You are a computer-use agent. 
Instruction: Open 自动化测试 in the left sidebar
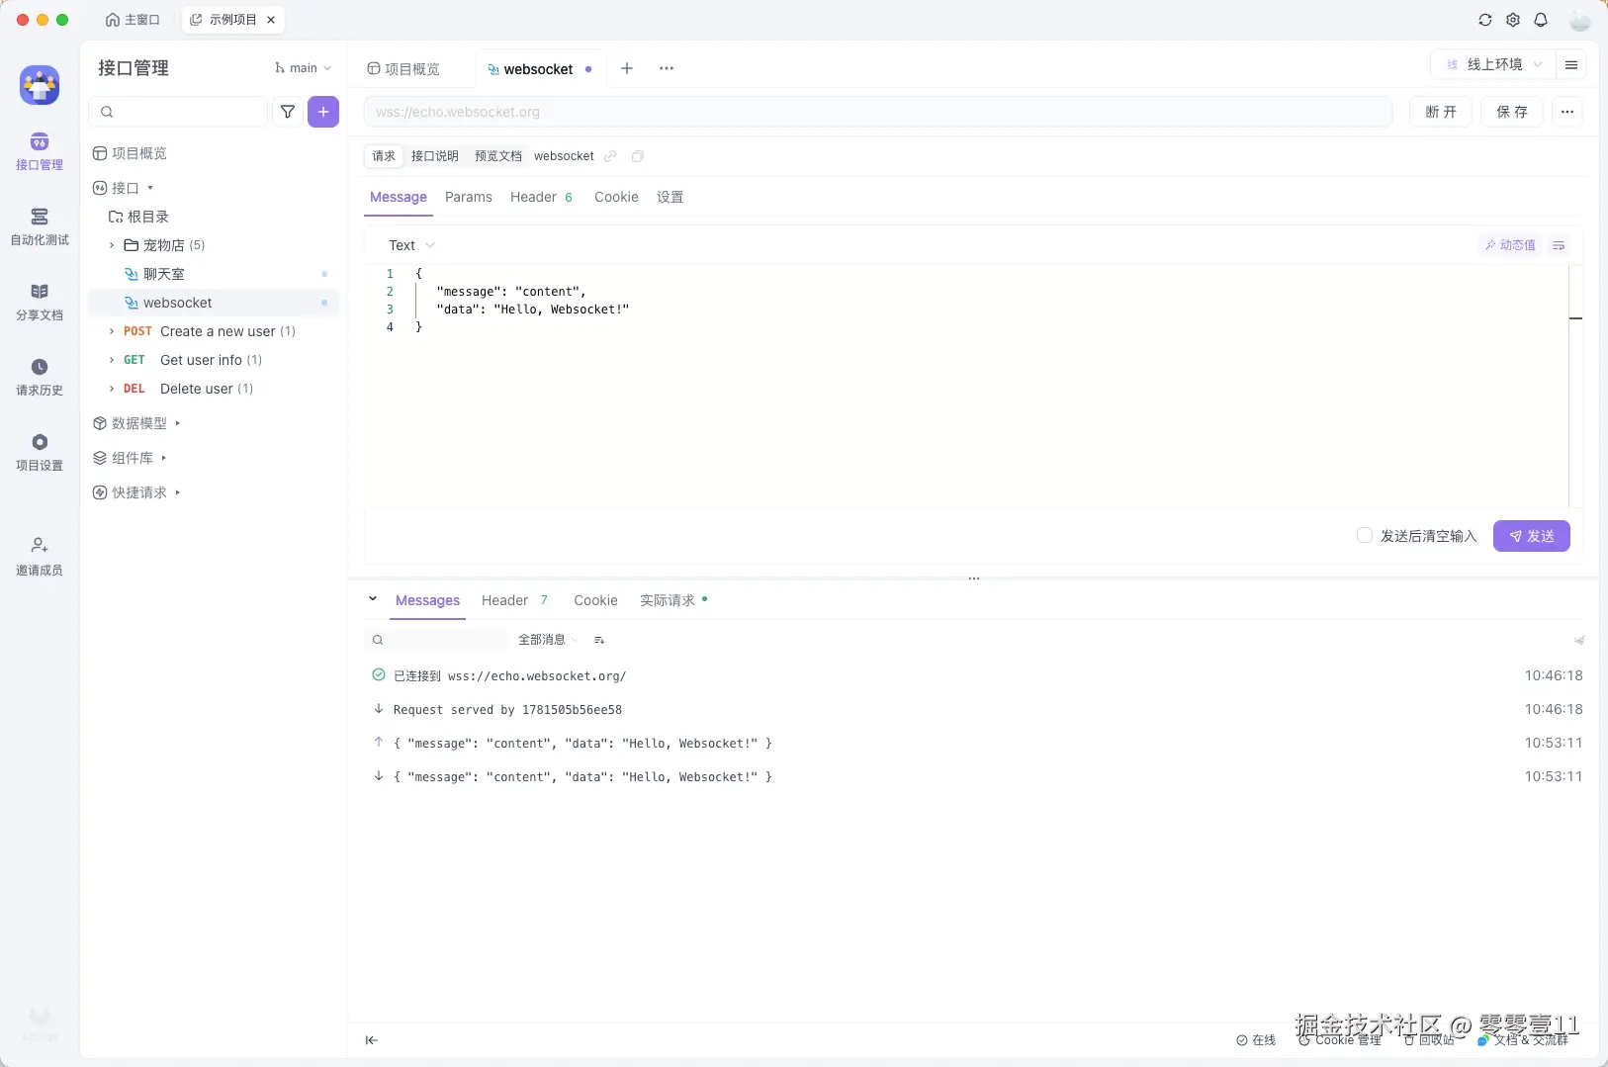40,226
